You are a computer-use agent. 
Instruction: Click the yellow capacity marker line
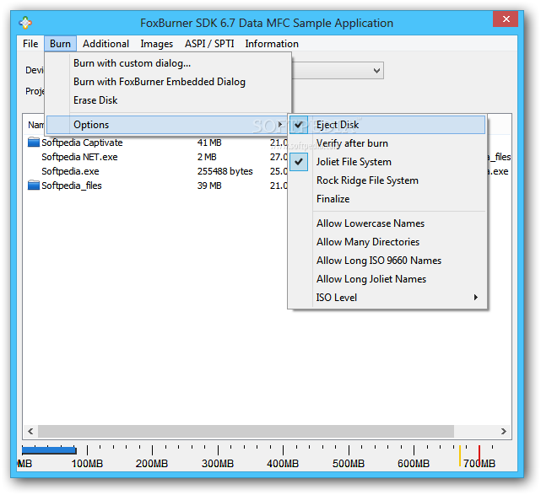tap(460, 455)
